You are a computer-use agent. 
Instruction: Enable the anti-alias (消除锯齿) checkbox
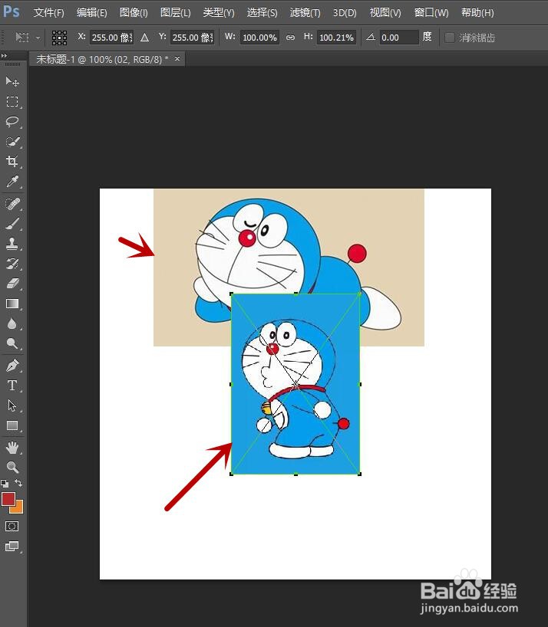(x=450, y=38)
